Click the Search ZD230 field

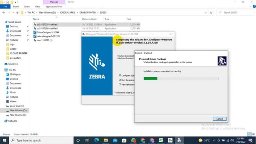(x=235, y=12)
